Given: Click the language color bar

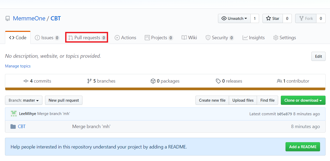Looking at the screenshot, I should coord(165,89).
